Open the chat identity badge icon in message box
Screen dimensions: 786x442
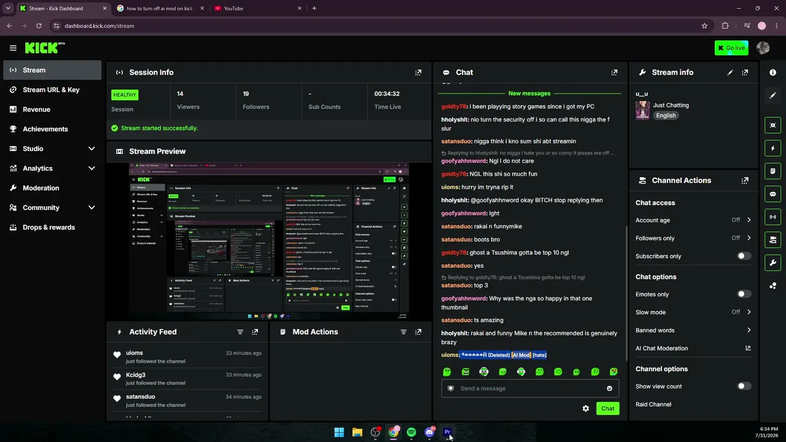coord(451,389)
